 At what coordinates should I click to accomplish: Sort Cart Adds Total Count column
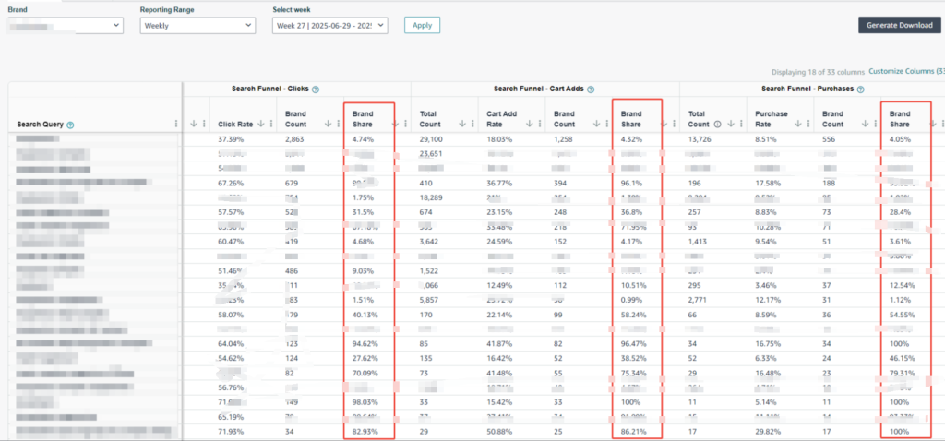coord(461,124)
